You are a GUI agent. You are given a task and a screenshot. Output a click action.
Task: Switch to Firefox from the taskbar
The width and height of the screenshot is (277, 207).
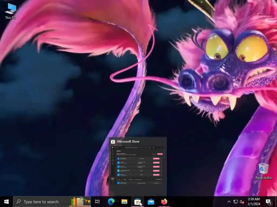click(x=164, y=202)
